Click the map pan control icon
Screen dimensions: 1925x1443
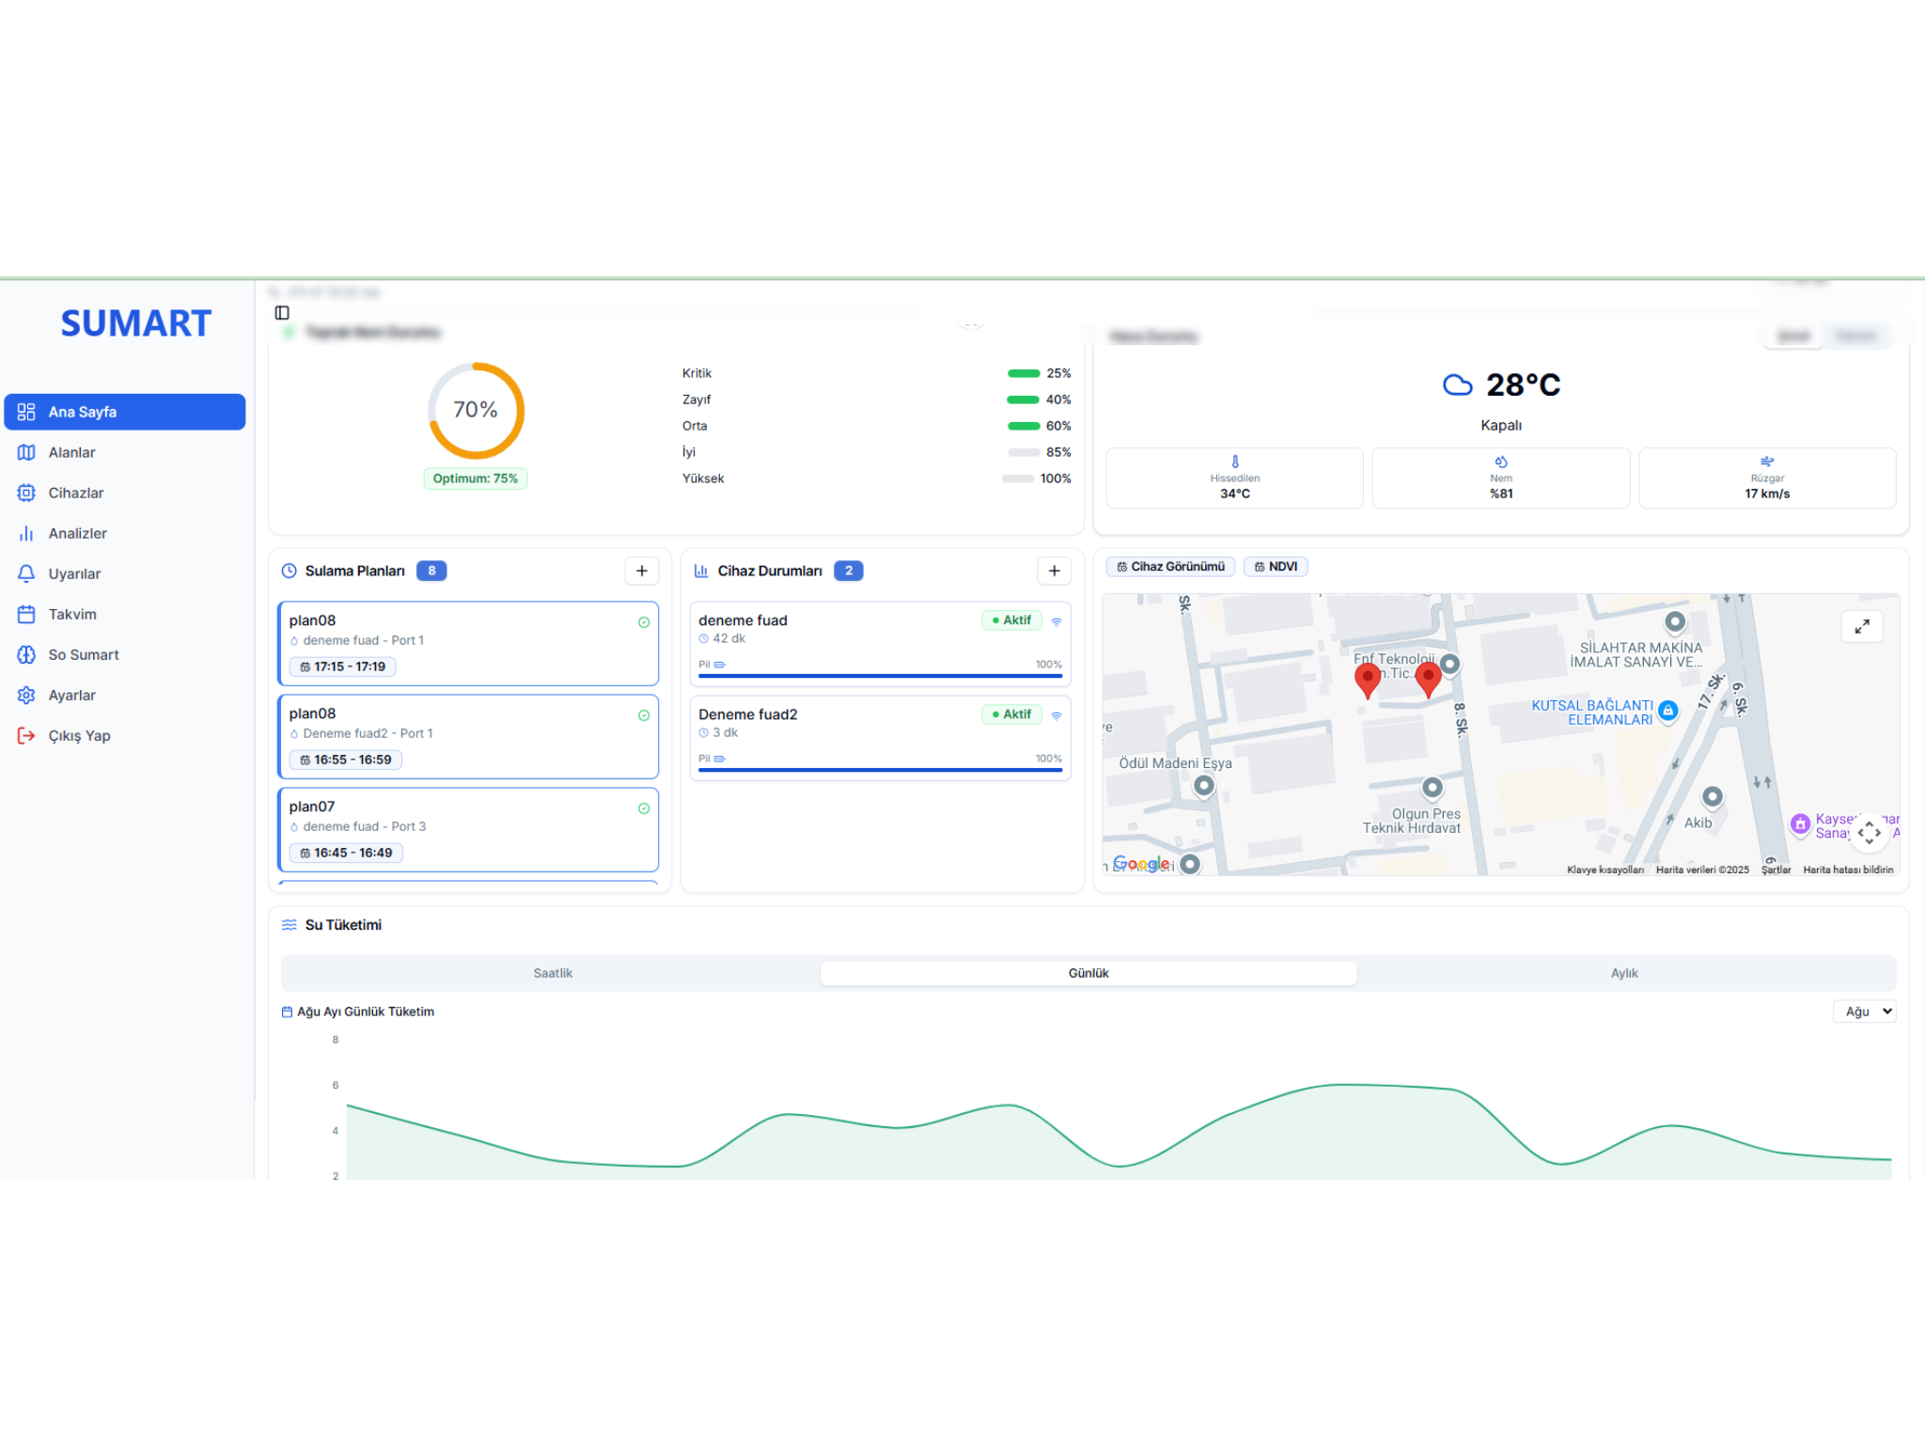1869,832
